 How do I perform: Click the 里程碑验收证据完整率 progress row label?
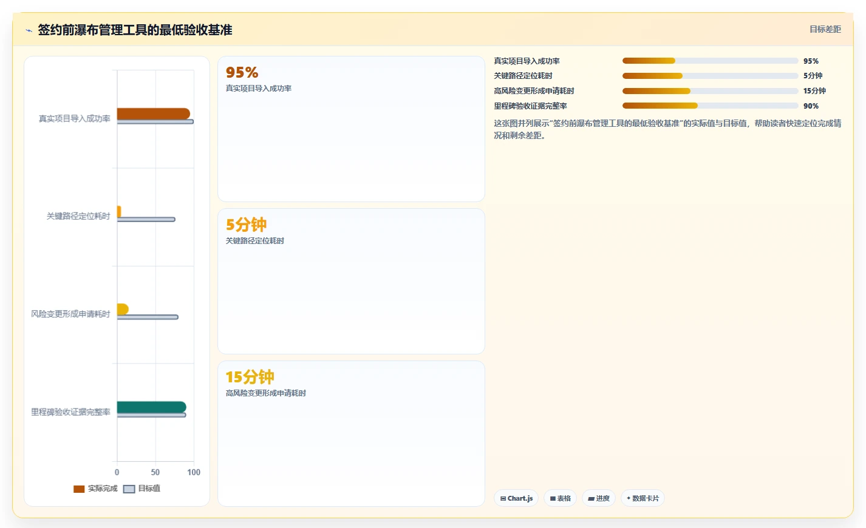pyautogui.click(x=530, y=106)
